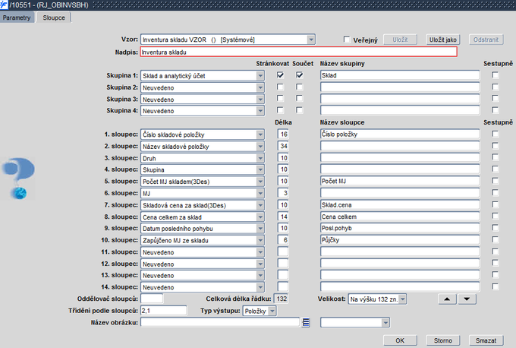
Task: Open the Velikost size dropdown
Action: 403,299
